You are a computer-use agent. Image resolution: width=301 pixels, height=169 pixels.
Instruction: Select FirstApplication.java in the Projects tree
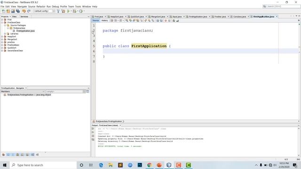(x=25, y=31)
